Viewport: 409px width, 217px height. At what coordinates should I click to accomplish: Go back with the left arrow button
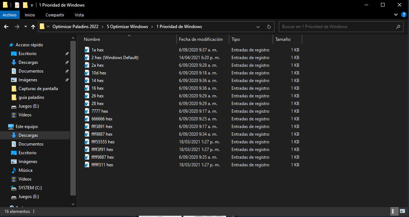[6, 27]
